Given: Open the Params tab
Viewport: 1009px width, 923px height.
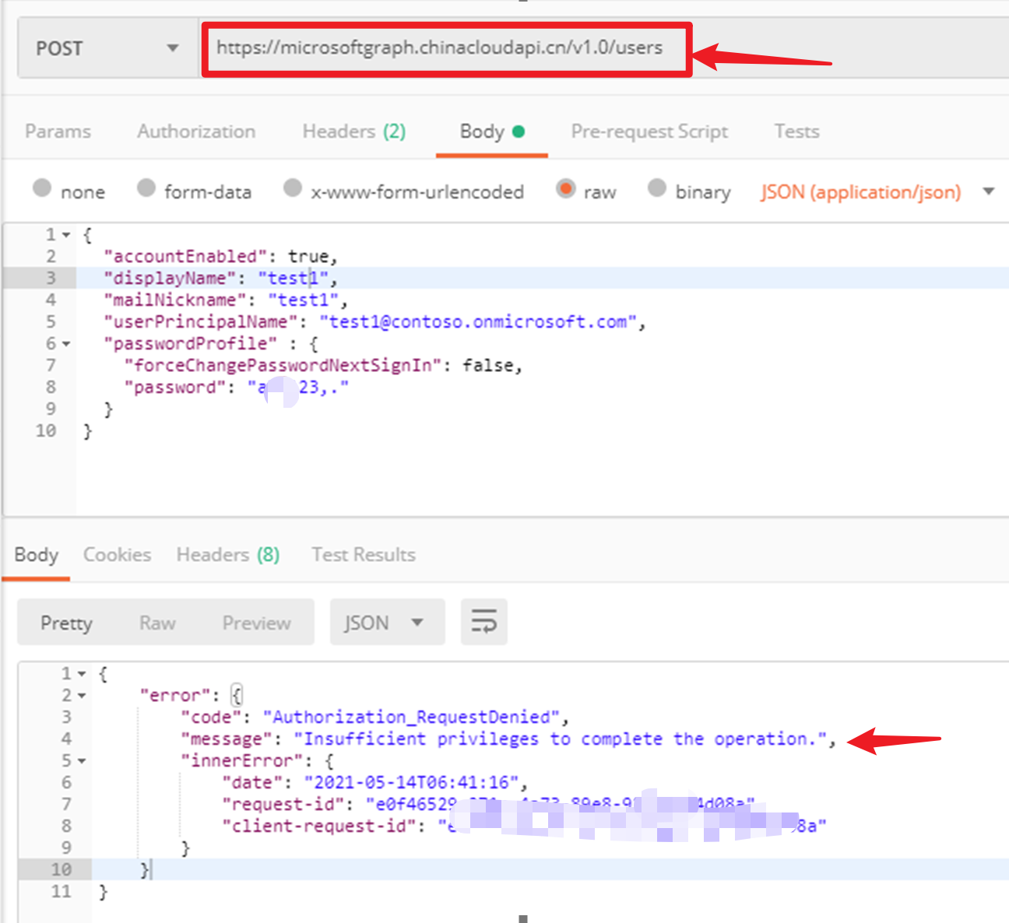Looking at the screenshot, I should [x=58, y=132].
